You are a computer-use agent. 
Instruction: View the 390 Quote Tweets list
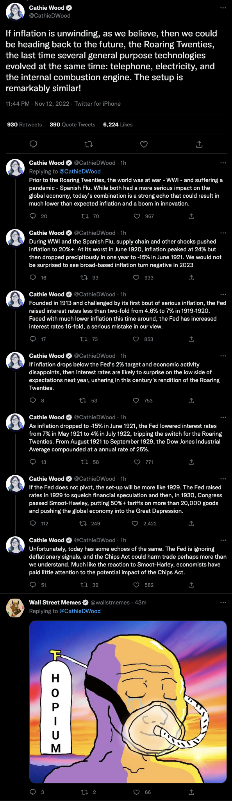pyautogui.click(x=73, y=124)
